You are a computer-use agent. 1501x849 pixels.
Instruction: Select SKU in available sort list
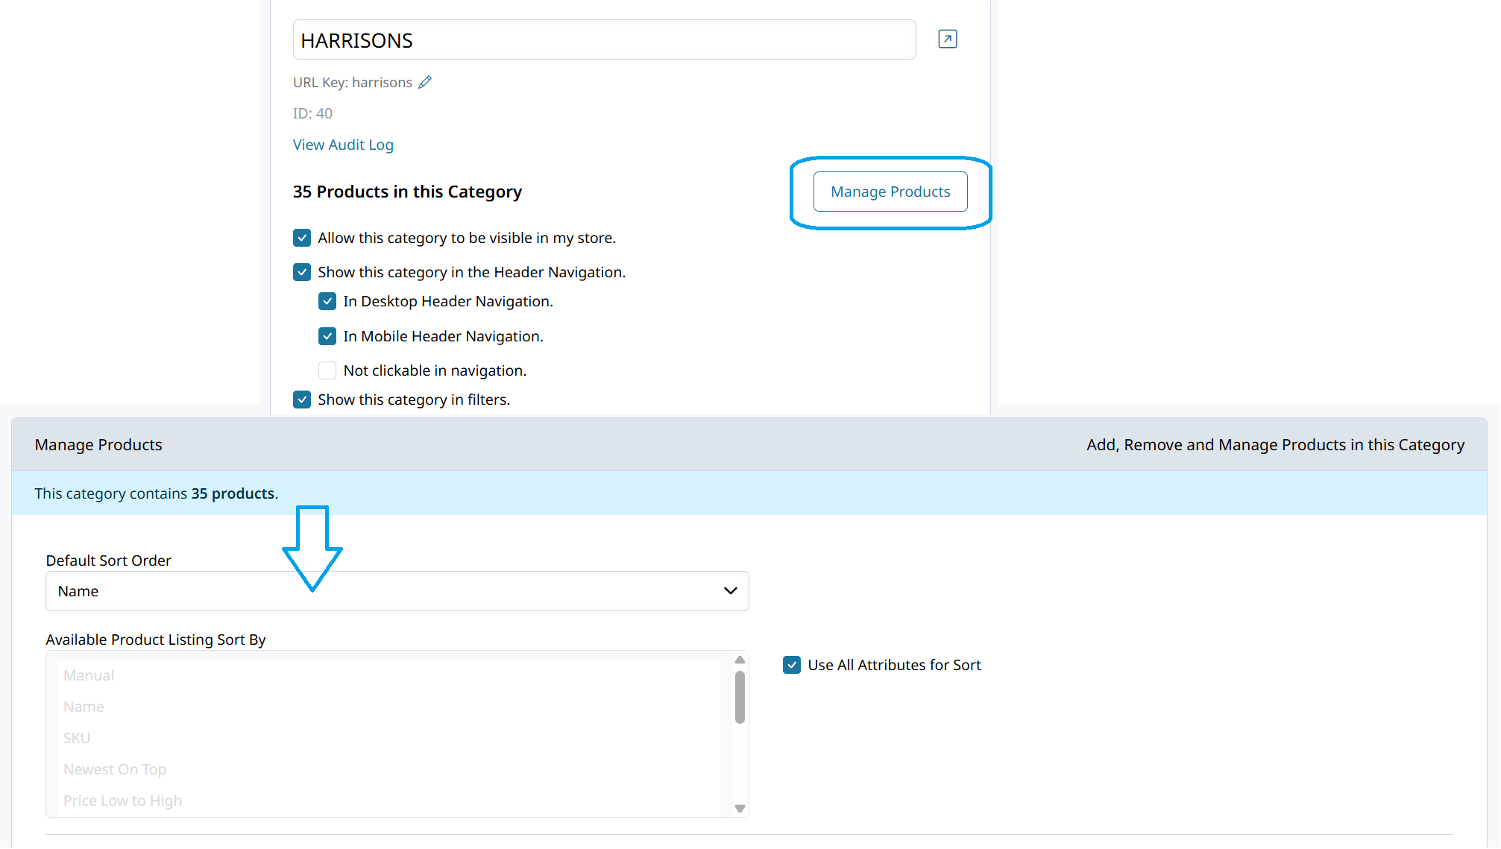pos(77,738)
